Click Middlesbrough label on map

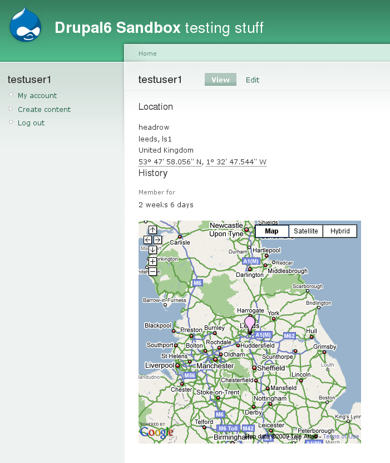tap(288, 271)
